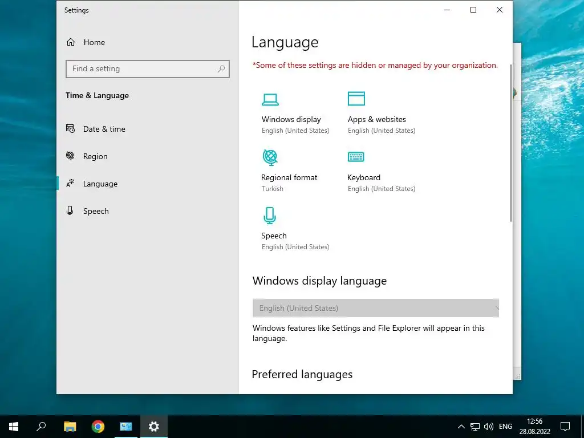Open the notification action center icon

click(565, 427)
